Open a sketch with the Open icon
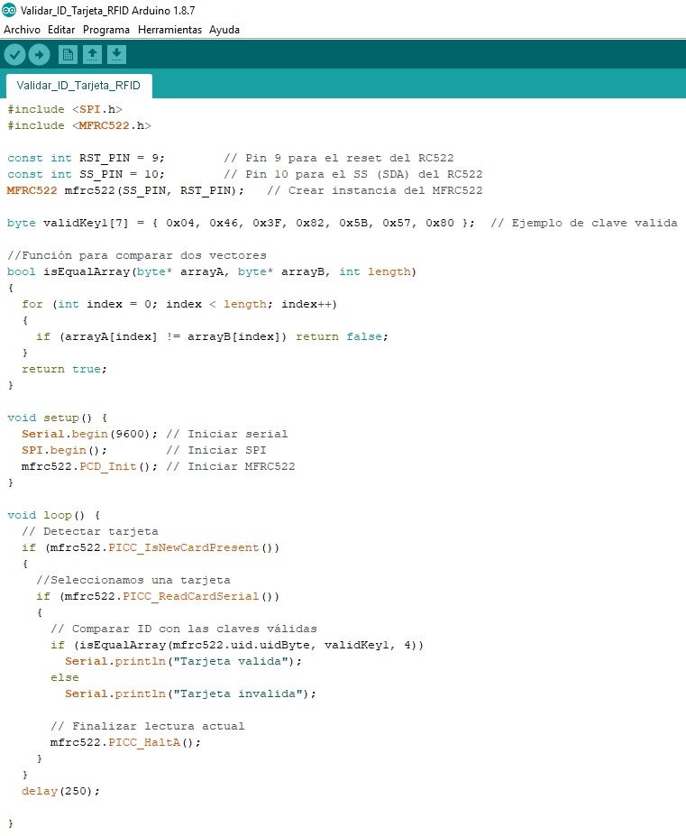 (92, 54)
